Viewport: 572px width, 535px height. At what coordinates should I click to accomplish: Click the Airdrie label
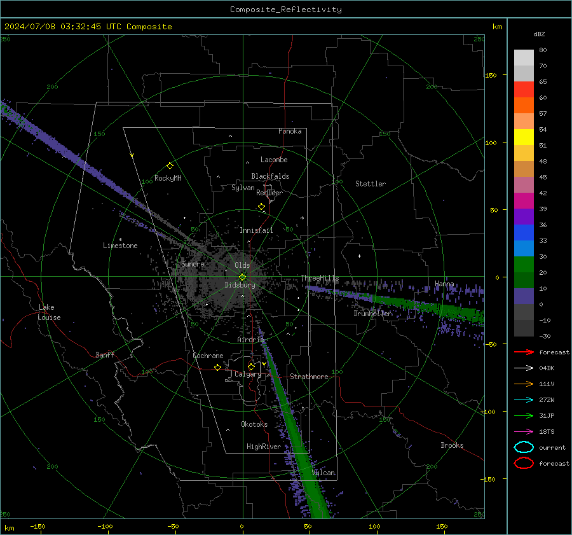pyautogui.click(x=250, y=340)
